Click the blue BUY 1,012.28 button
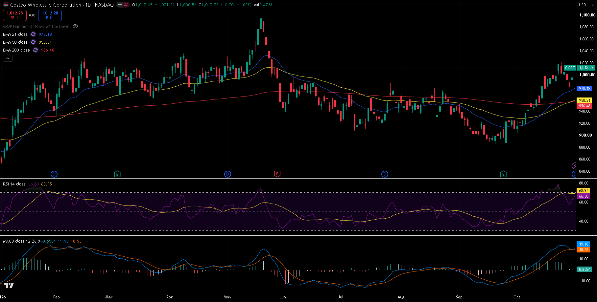 tap(50, 15)
